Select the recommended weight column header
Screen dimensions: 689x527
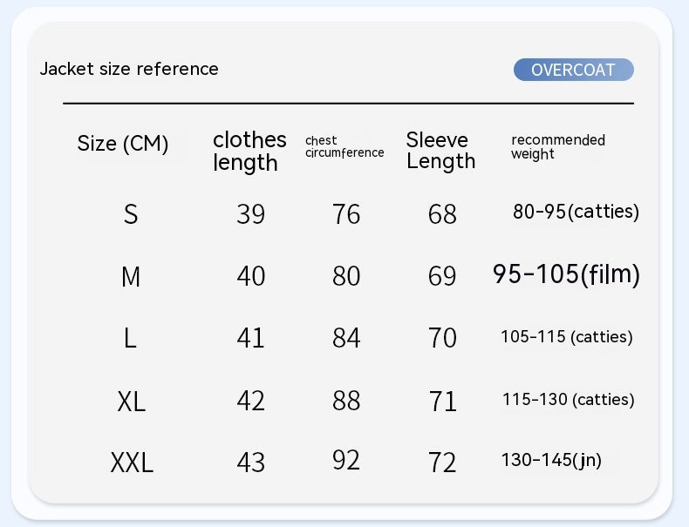(x=557, y=146)
